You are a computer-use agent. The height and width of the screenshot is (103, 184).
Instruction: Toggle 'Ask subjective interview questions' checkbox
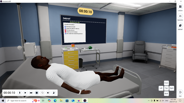click(66, 34)
